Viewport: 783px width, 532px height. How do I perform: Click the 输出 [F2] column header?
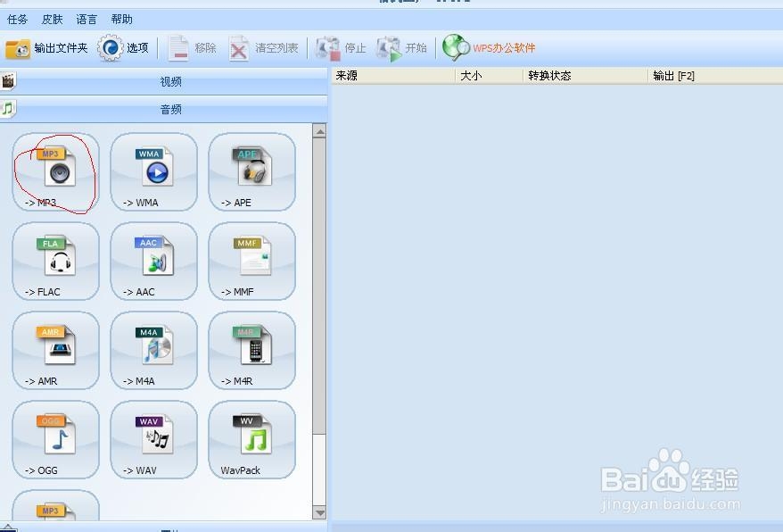pyautogui.click(x=678, y=75)
